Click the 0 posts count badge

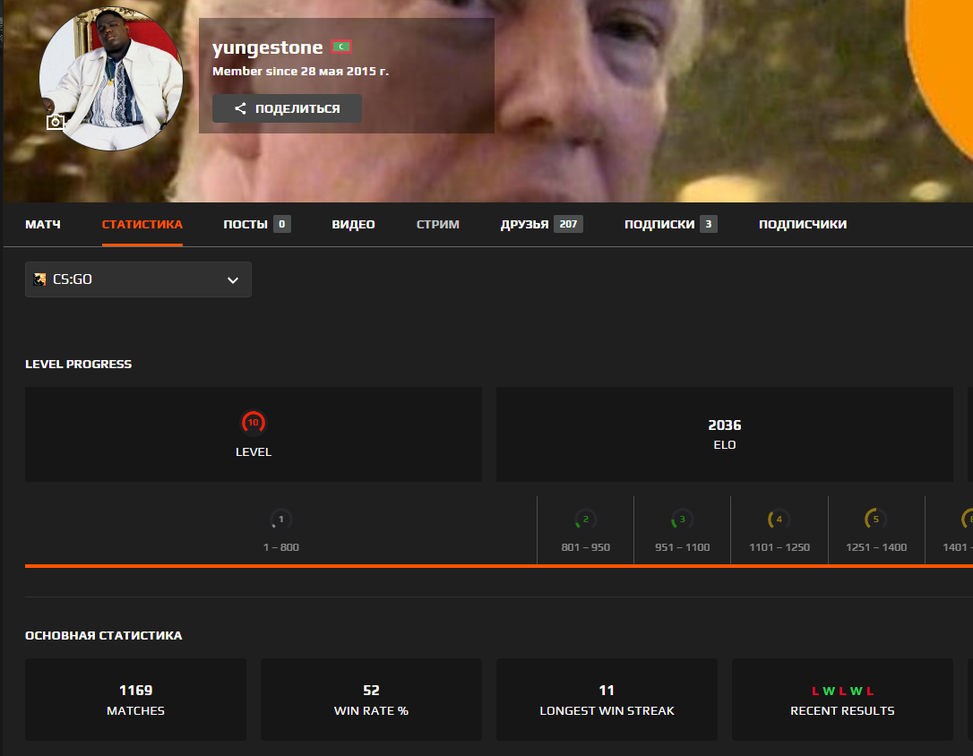point(281,224)
